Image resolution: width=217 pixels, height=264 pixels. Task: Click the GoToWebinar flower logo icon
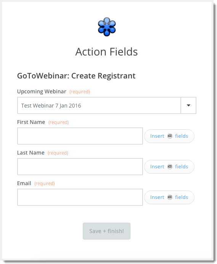coord(107,27)
